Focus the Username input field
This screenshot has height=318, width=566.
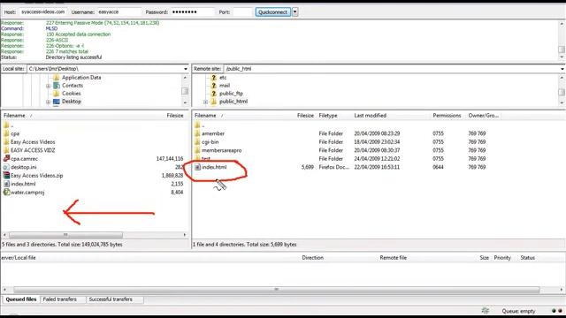click(x=119, y=11)
